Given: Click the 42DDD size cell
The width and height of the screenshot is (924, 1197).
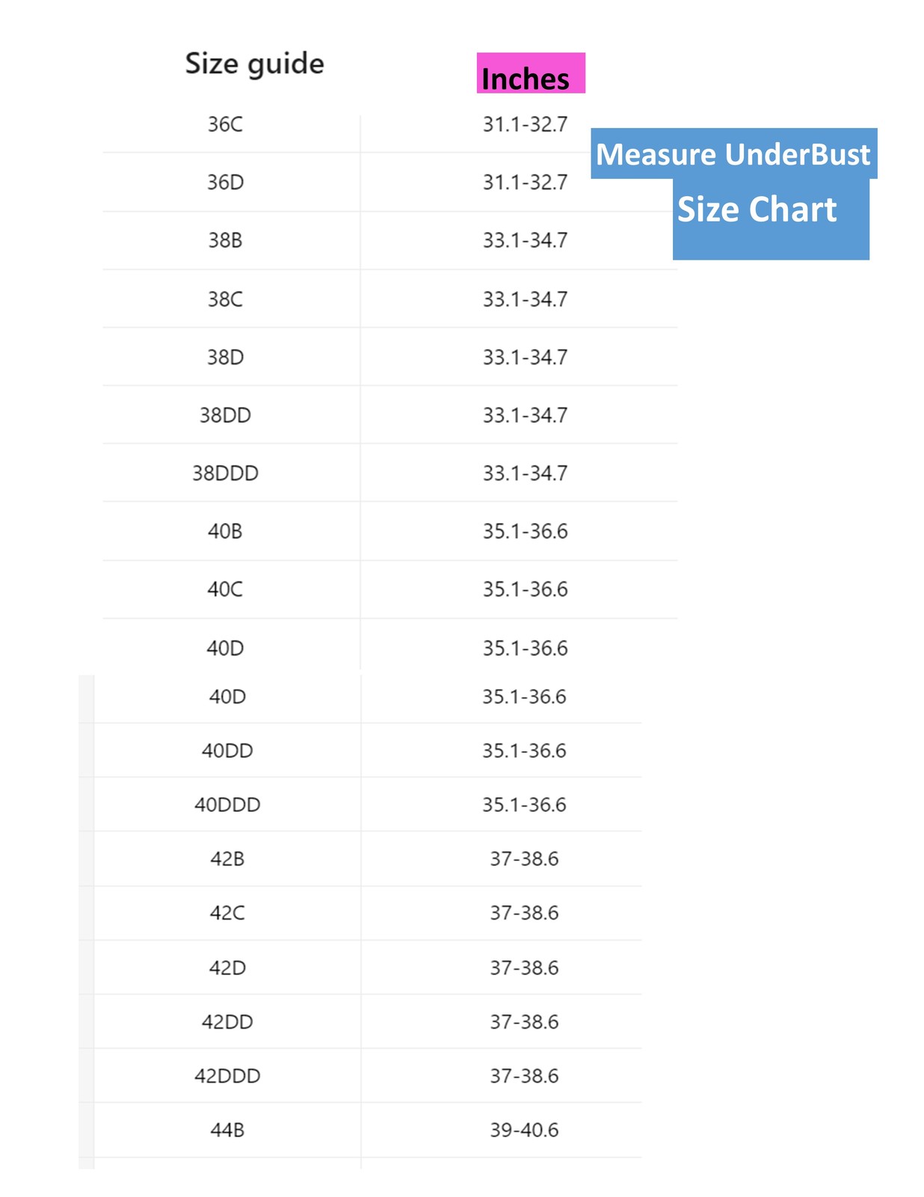Looking at the screenshot, I should click(x=227, y=1076).
